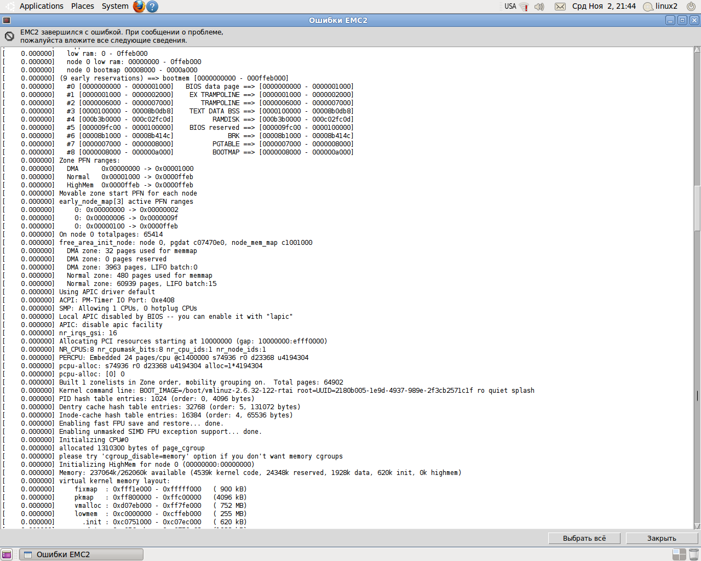This screenshot has height=561, width=701.
Task: Click the scrollbar down arrow
Action: (697, 526)
